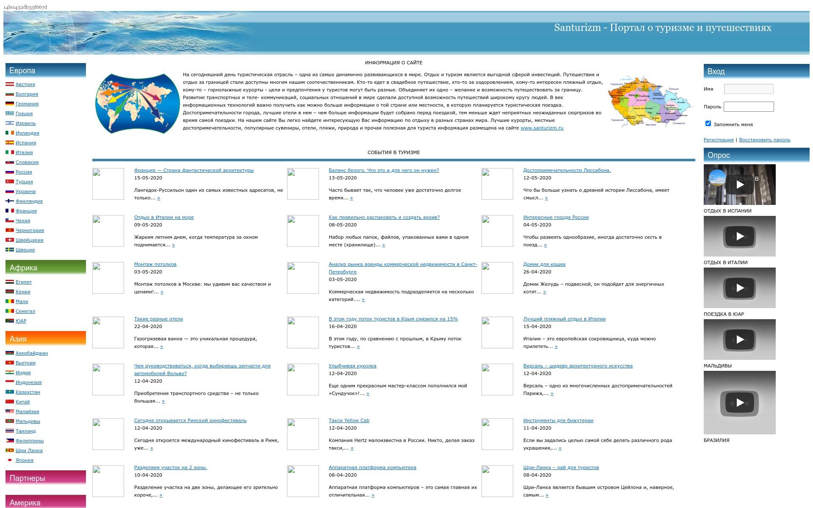Open Отдых в Италии на море article
The image size is (813, 508).
pyautogui.click(x=164, y=217)
